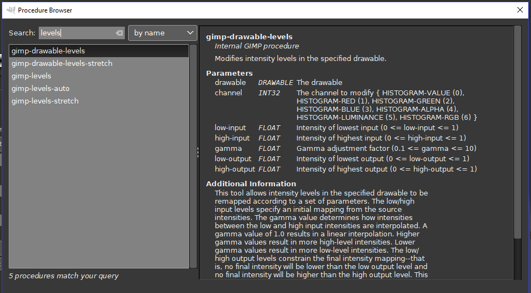531x293 pixels.
Task: Click the 'high-input' parameter name
Action: click(232, 138)
